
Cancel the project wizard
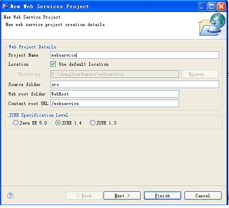tap(203, 196)
